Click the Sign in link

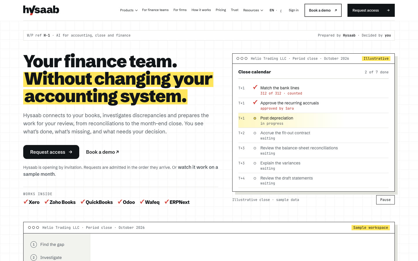tap(293, 10)
